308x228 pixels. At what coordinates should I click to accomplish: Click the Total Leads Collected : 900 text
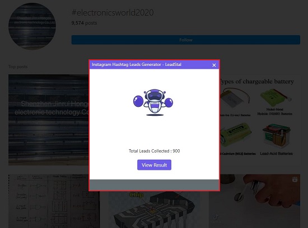pyautogui.click(x=154, y=151)
